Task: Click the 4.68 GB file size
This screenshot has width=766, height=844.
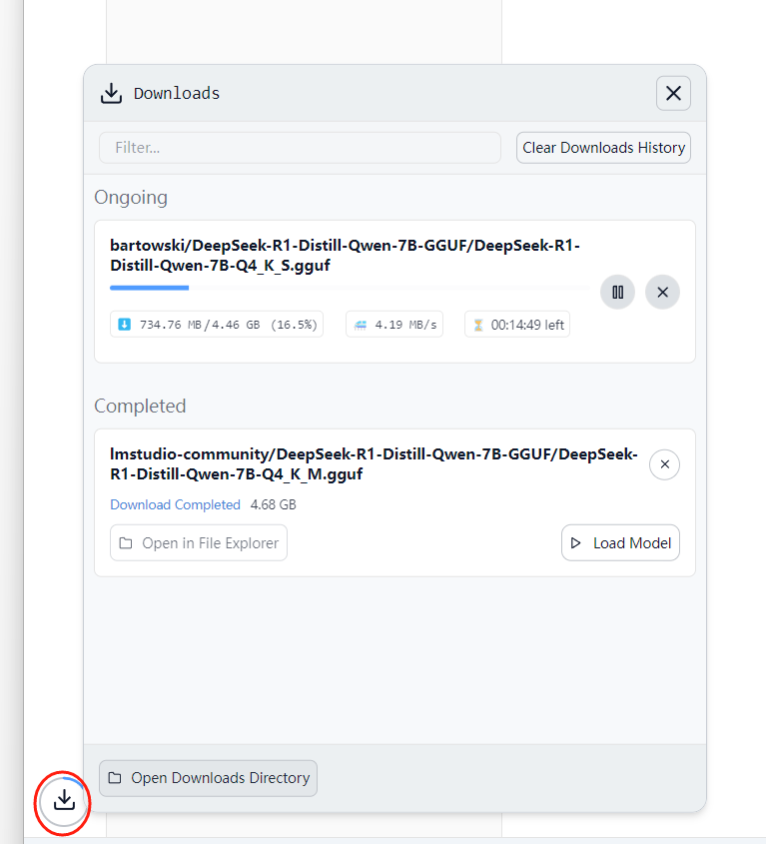Action: (274, 504)
